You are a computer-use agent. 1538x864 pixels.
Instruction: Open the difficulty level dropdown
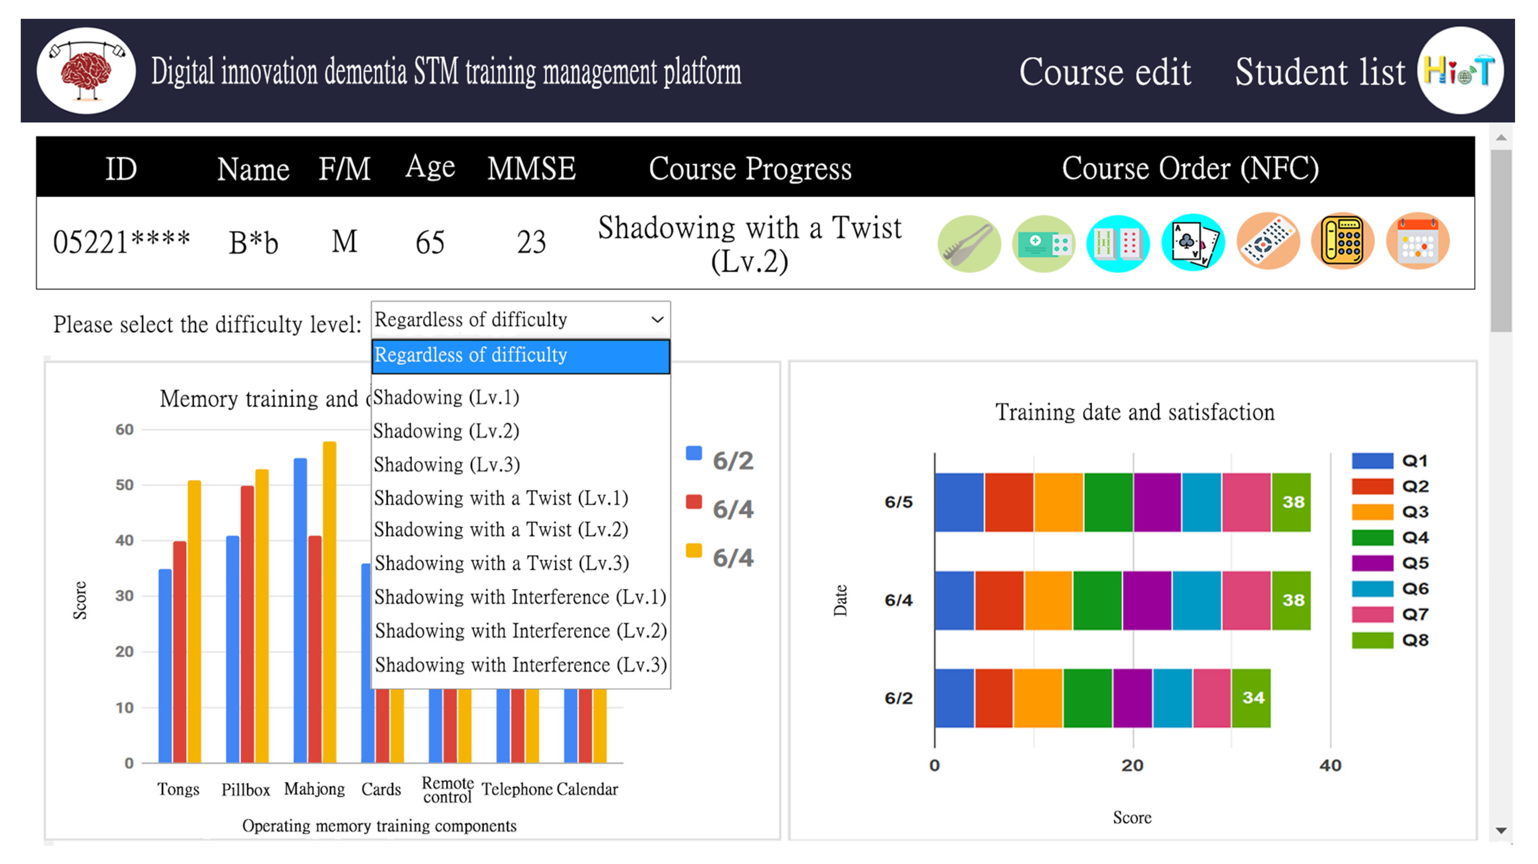[520, 320]
